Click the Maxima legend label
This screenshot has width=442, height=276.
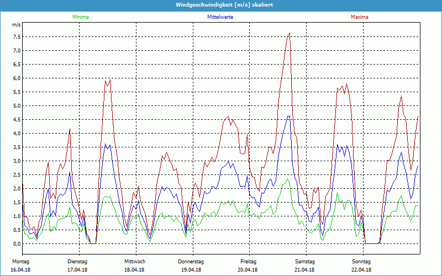coord(360,17)
